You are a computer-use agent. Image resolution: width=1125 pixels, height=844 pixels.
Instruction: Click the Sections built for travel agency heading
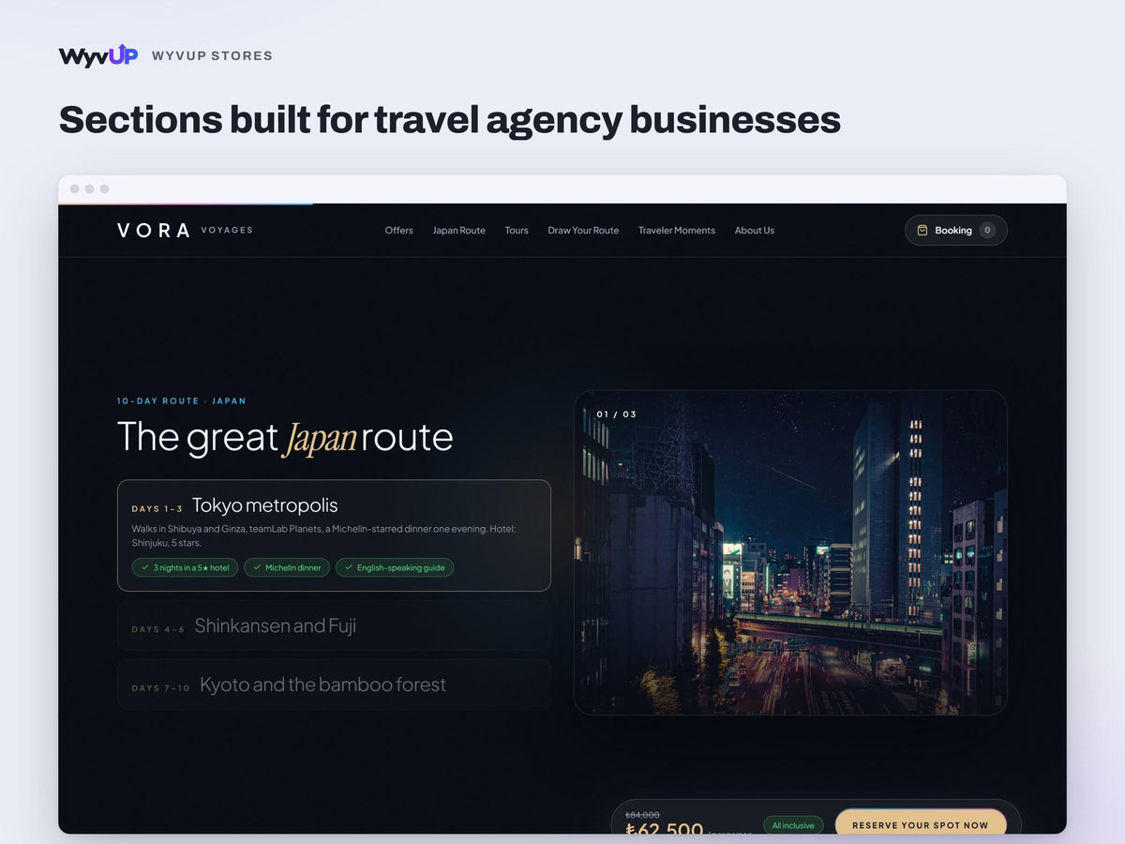449,119
